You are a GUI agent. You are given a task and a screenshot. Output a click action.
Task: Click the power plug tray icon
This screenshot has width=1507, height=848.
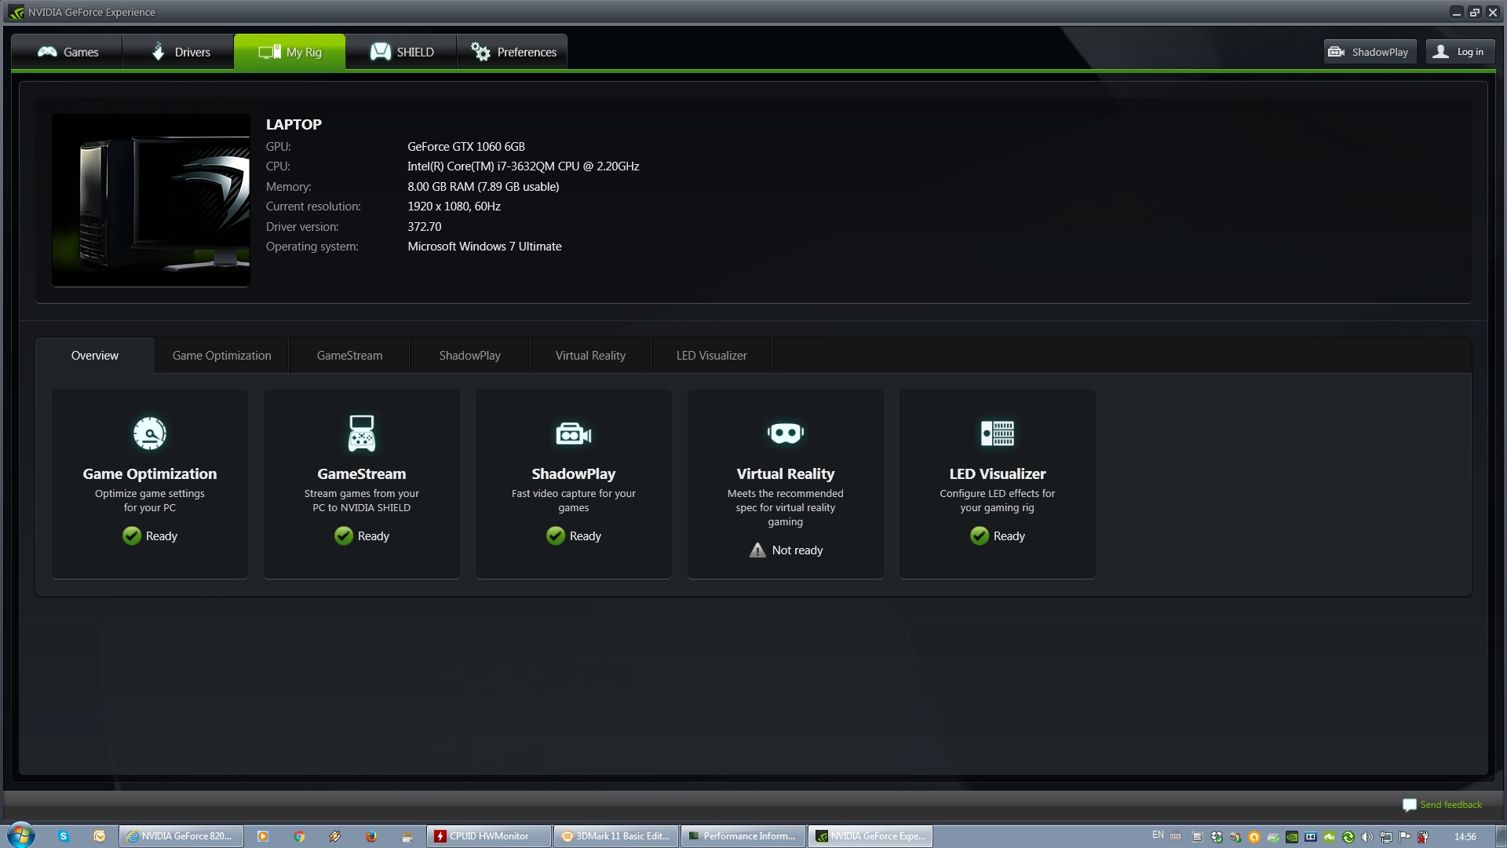click(x=1423, y=837)
